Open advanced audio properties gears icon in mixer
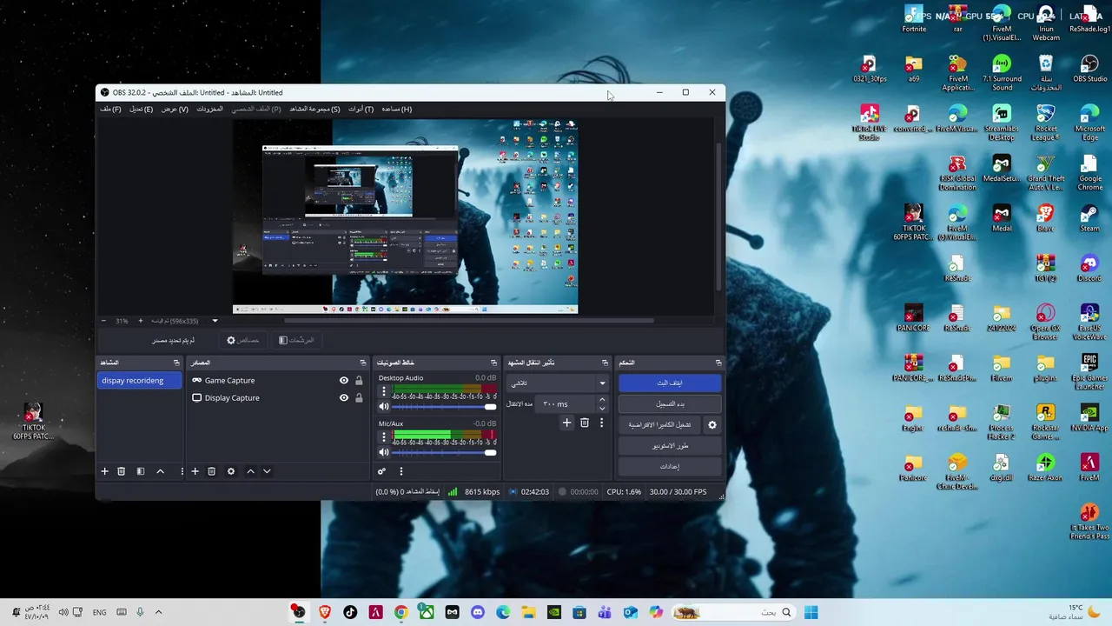Screen dimensions: 1112x626 click(x=381, y=471)
